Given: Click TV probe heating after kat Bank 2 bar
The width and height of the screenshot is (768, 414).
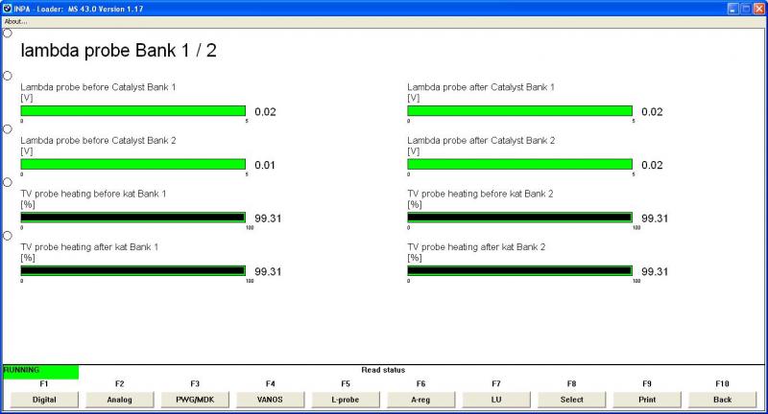Looking at the screenshot, I should [519, 271].
